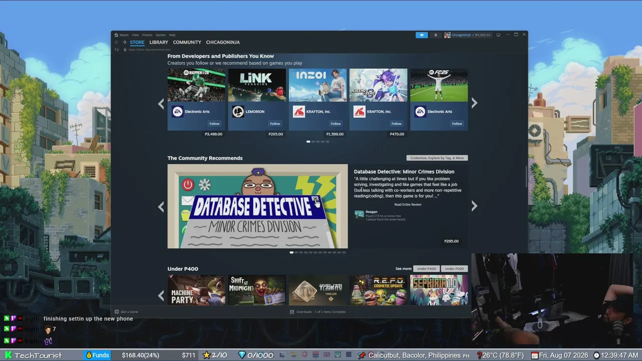The height and width of the screenshot is (361, 642).
Task: Click the Electronic Arts logo under FC25
Action: 420,112
